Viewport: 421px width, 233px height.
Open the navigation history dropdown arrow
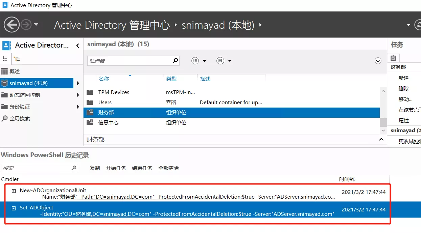(x=36, y=25)
